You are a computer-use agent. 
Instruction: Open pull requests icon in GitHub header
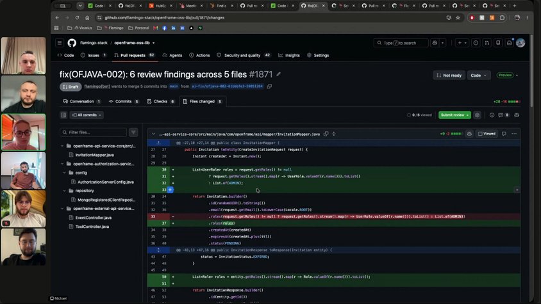487,43
